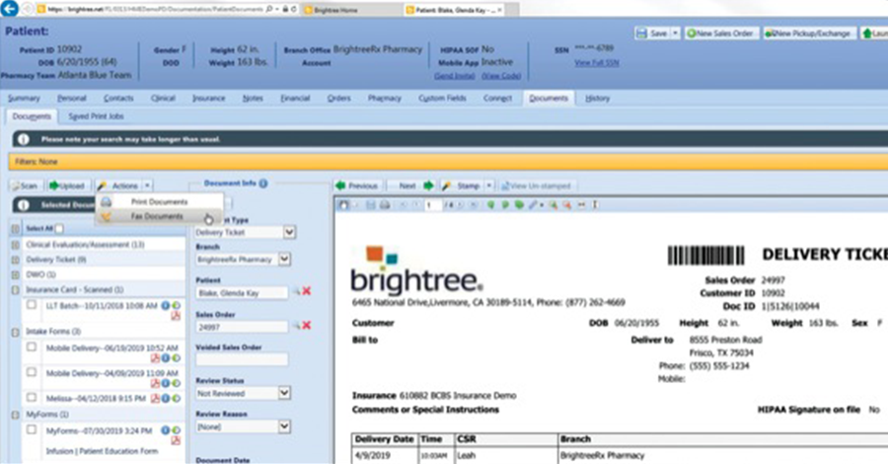This screenshot has width=888, height=464.
Task: Click info icon for Mobile Delivery 04/09/2019
Action: pos(166,384)
